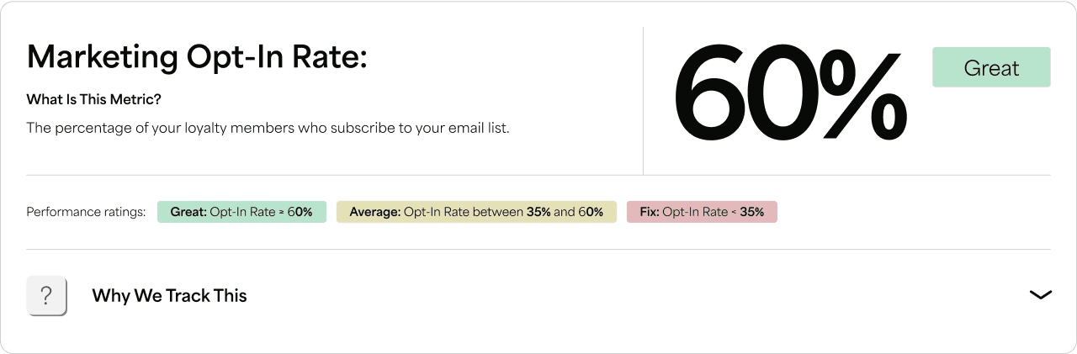
Task: Click the bold 'Great:' text in green chip
Action: 188,212
